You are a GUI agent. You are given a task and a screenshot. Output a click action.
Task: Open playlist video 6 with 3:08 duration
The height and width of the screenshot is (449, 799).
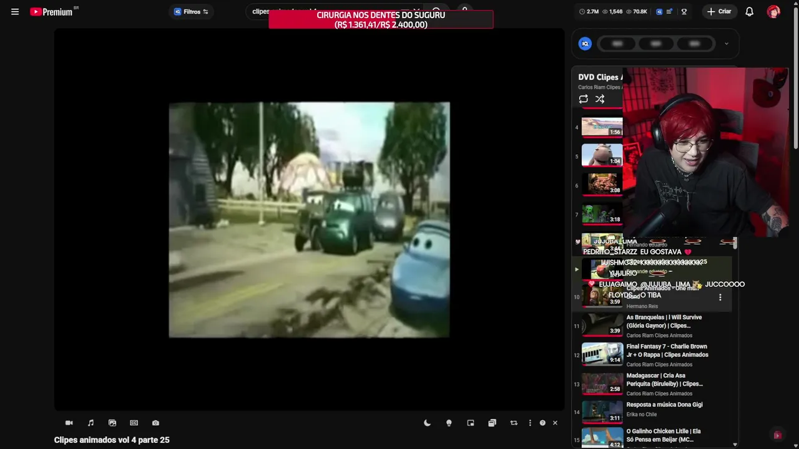click(x=602, y=185)
